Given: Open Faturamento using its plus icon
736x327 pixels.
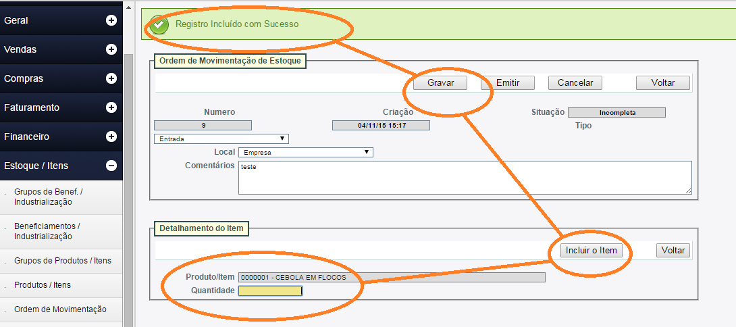Looking at the screenshot, I should coord(111,107).
